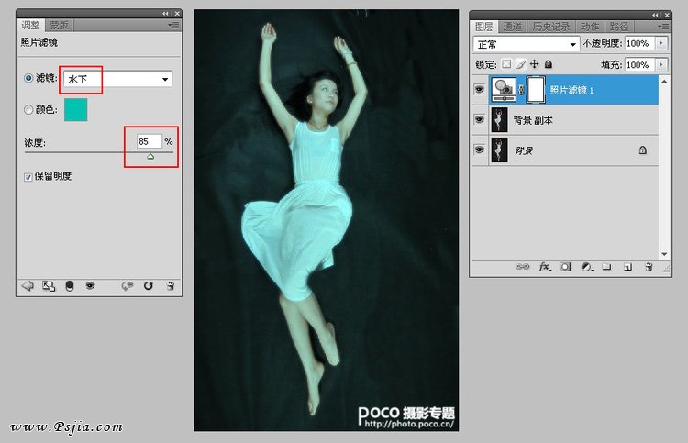The height and width of the screenshot is (443, 688).
Task: Click the clip to layer icon
Action: point(69,286)
